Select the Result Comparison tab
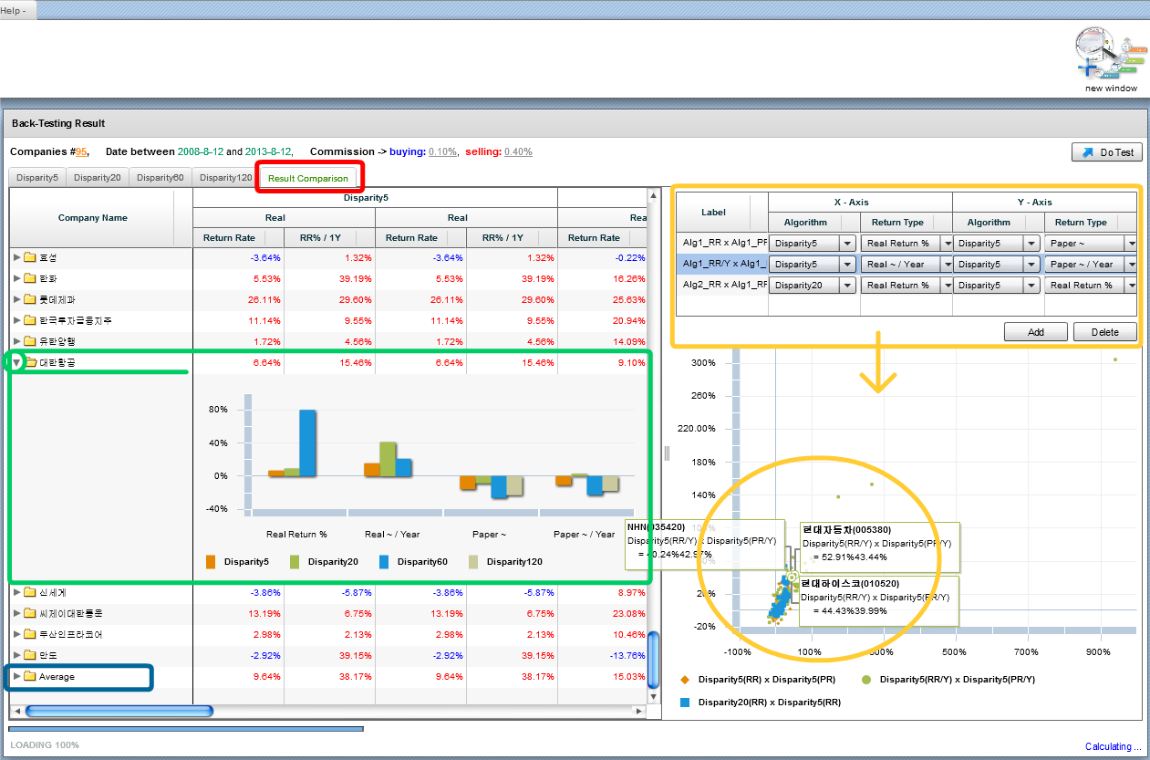Viewport: 1150px width, 760px height. point(308,178)
